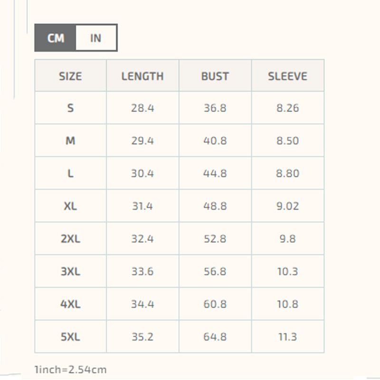Select the L size row label
Viewport: 380px width, 380px height.
(70, 173)
